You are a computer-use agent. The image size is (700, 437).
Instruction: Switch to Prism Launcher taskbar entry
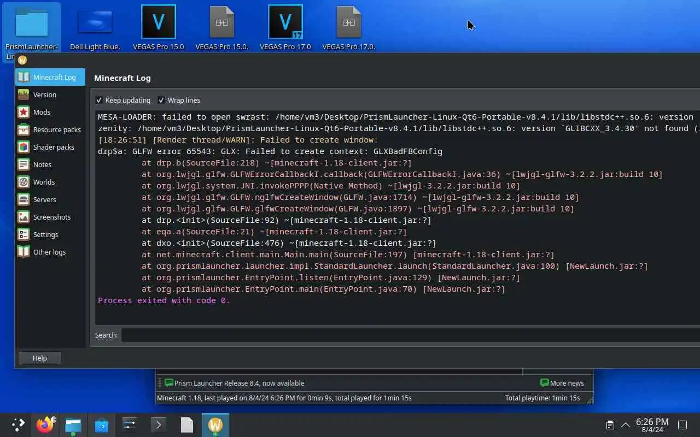[x=215, y=424]
